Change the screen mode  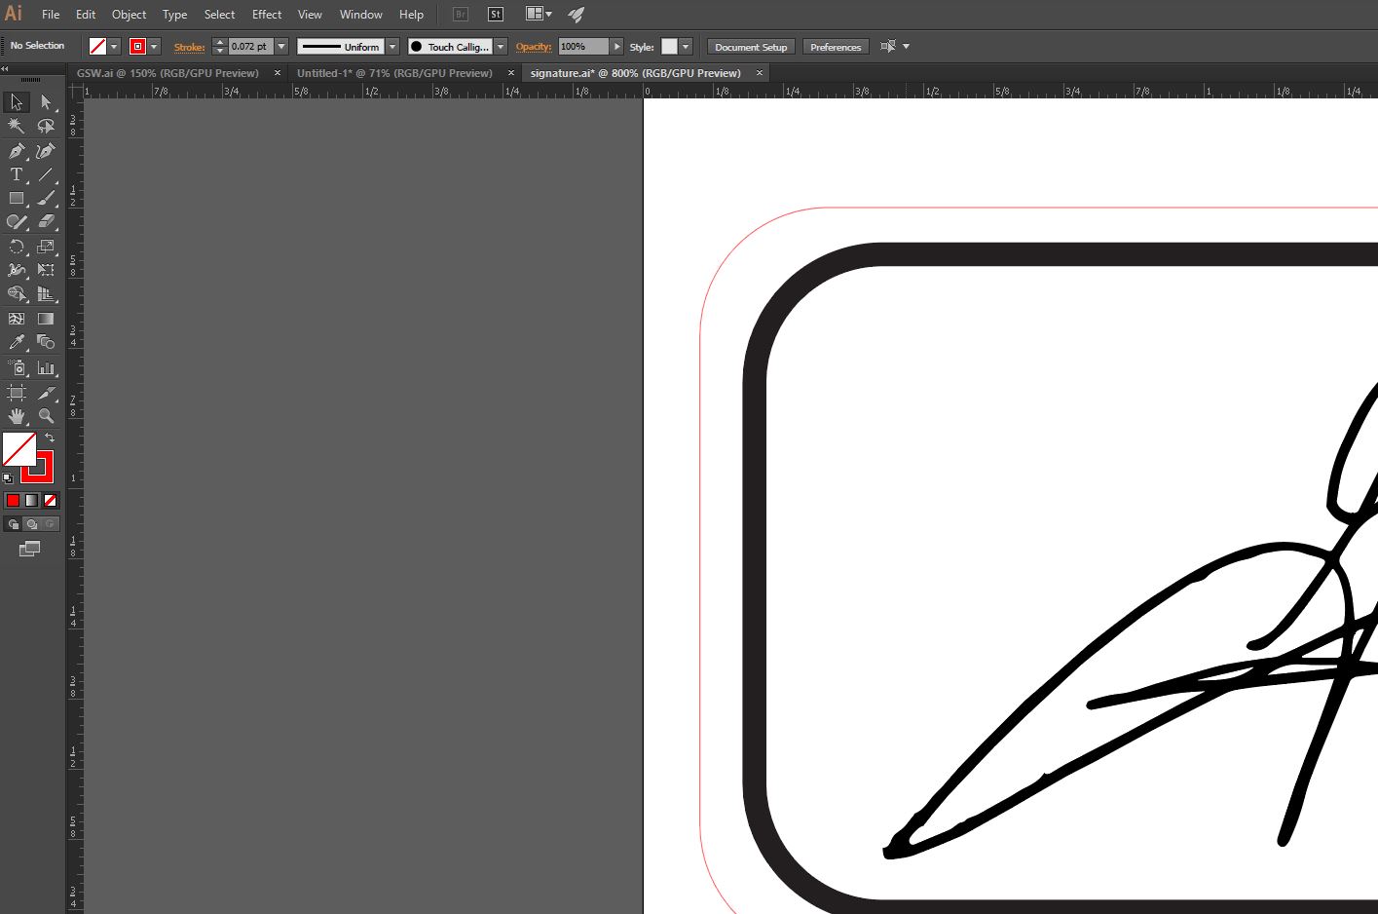(x=29, y=550)
